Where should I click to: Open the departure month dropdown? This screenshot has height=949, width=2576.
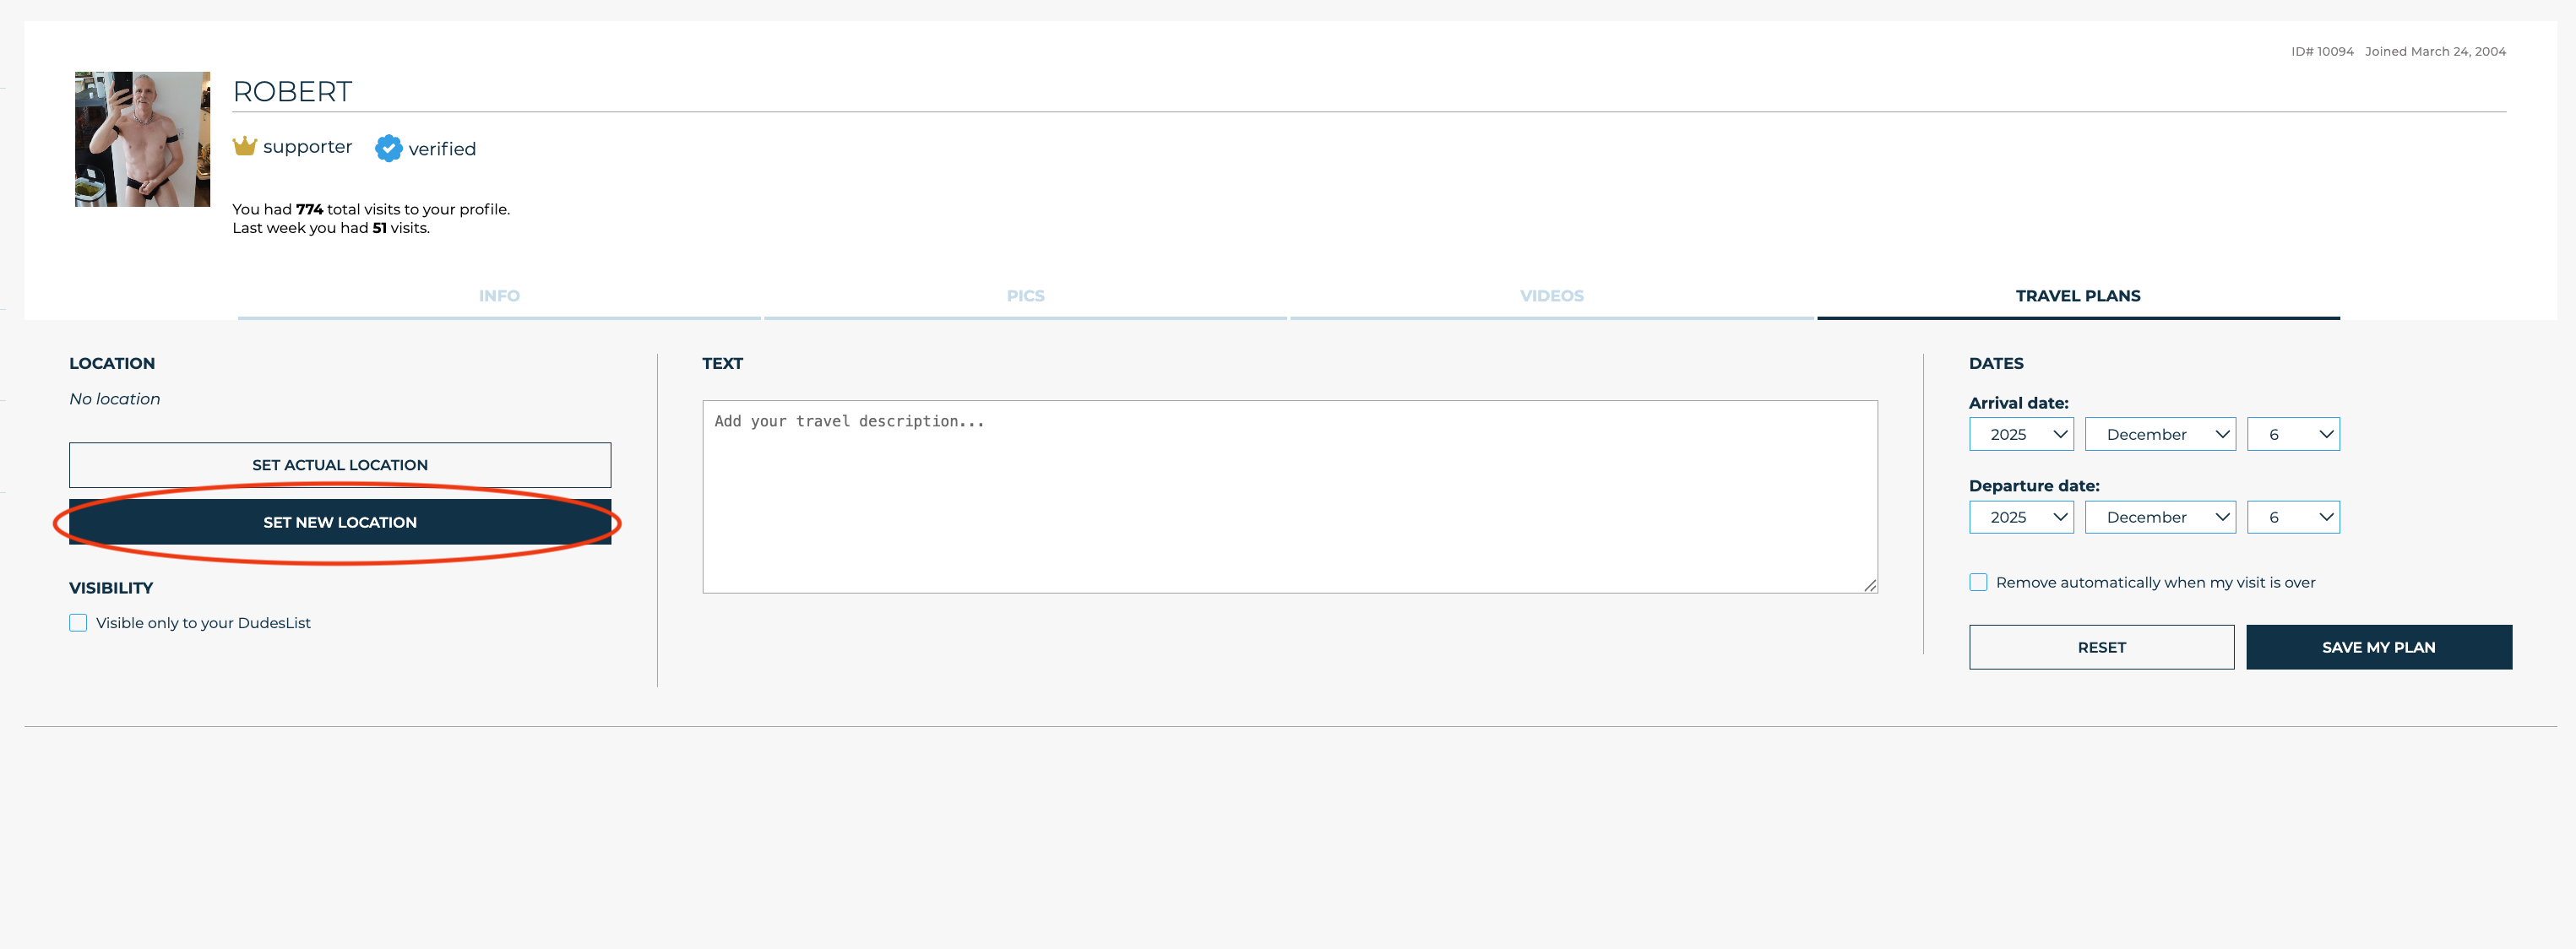click(2160, 517)
